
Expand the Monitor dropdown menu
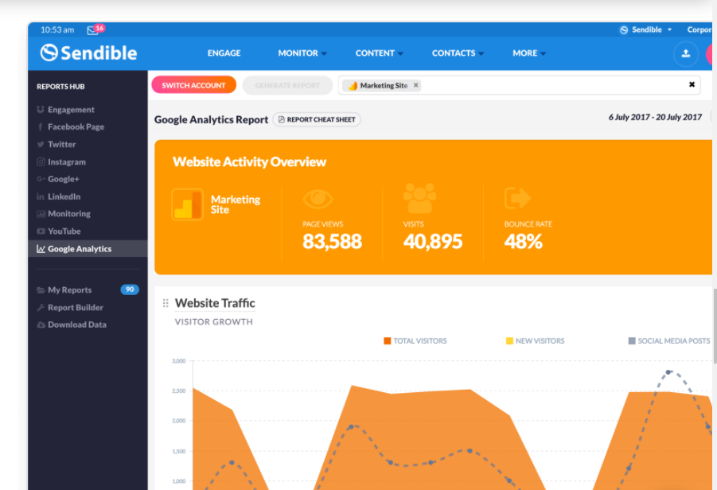pos(302,53)
